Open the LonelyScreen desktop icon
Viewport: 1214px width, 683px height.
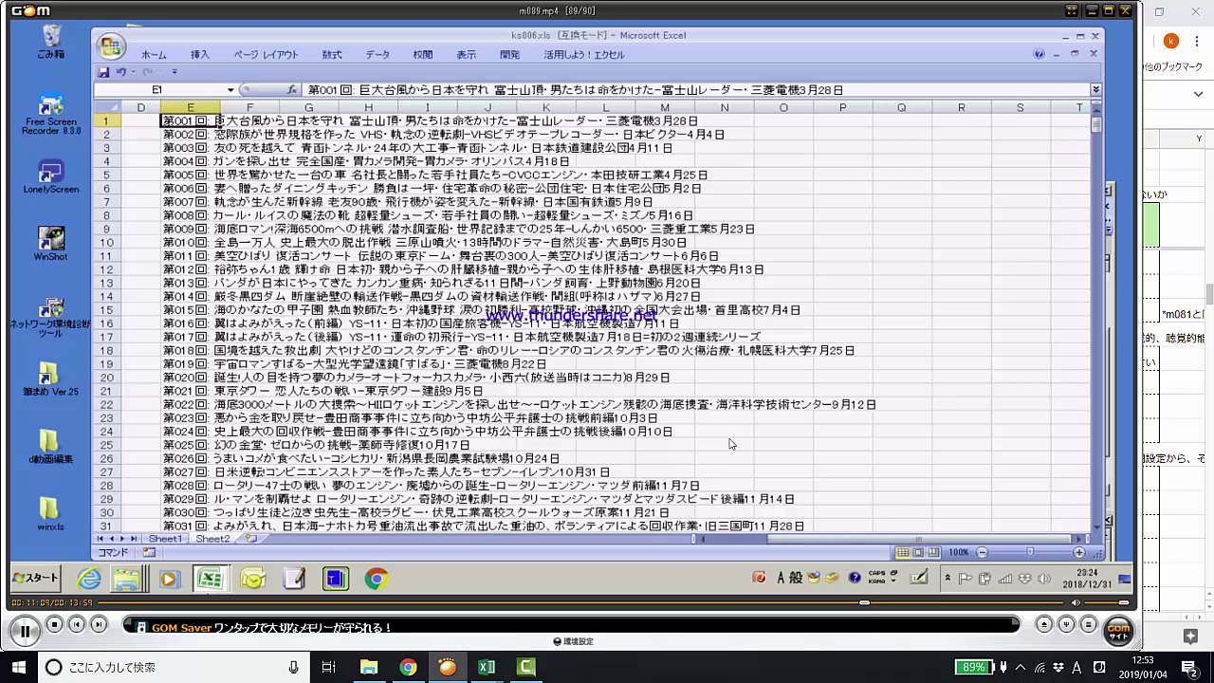click(50, 176)
